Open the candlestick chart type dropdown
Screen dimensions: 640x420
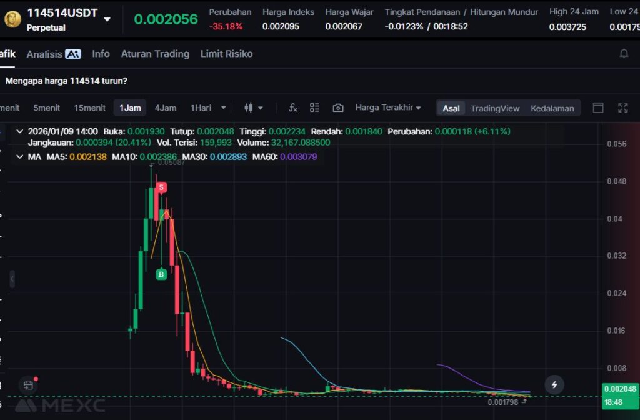[x=253, y=107]
